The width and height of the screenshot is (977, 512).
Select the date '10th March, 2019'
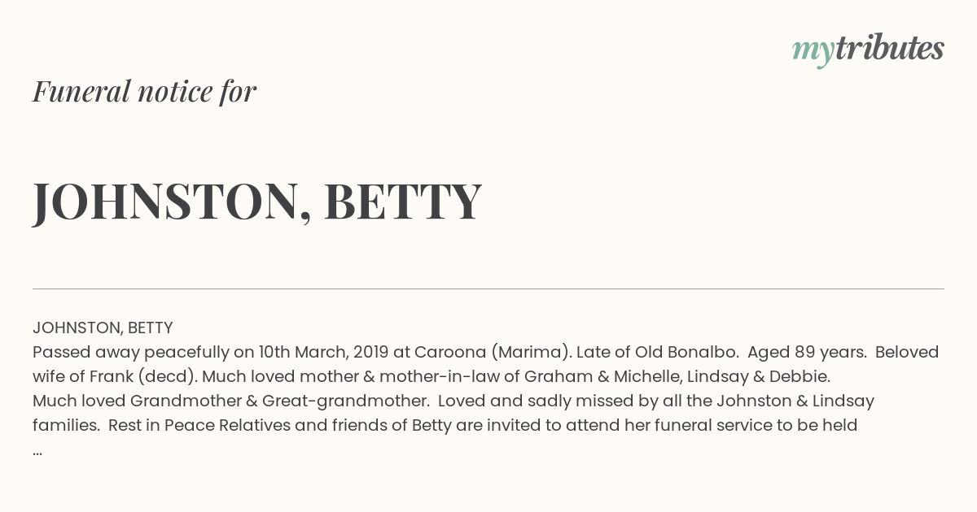coord(323,353)
